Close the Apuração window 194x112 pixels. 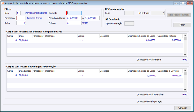(189, 3)
